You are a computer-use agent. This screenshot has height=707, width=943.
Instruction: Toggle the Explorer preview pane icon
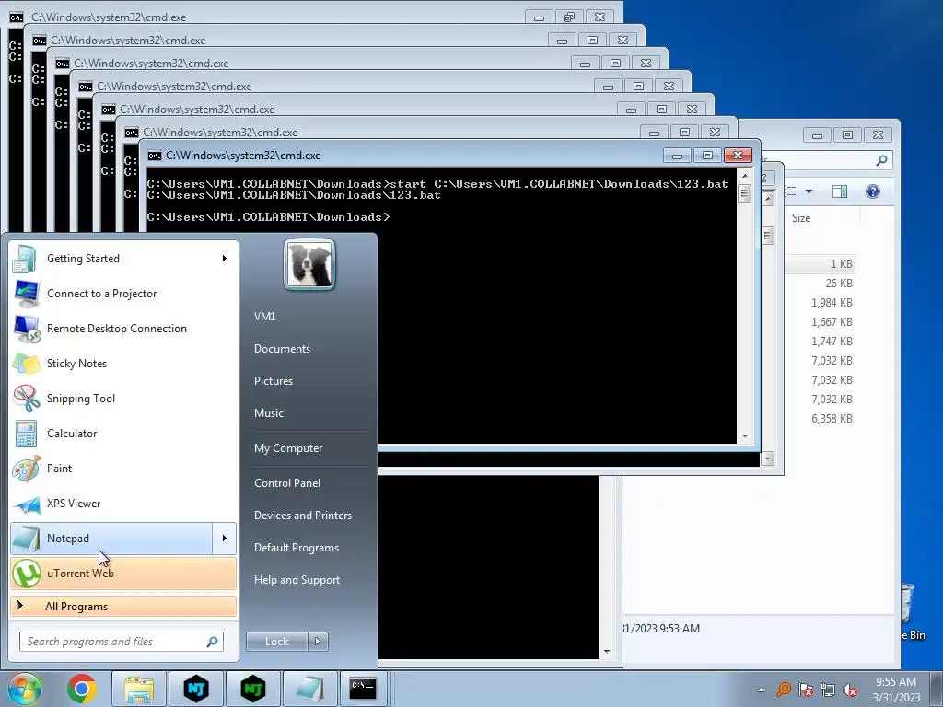click(x=840, y=191)
